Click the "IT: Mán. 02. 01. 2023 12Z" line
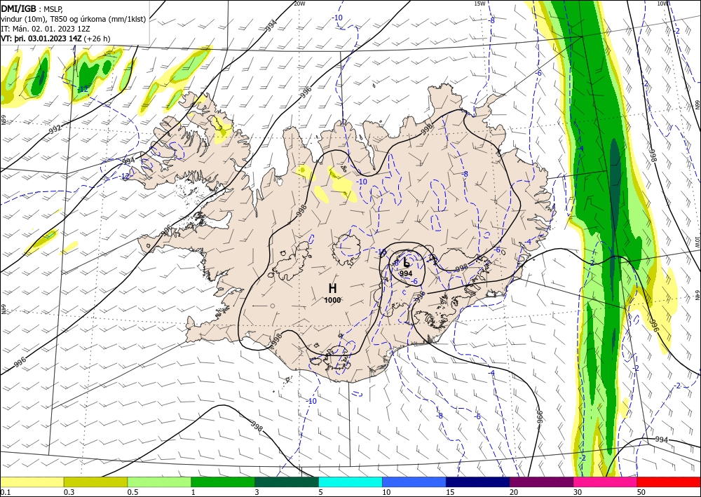The width and height of the screenshot is (701, 497). click(x=46, y=29)
